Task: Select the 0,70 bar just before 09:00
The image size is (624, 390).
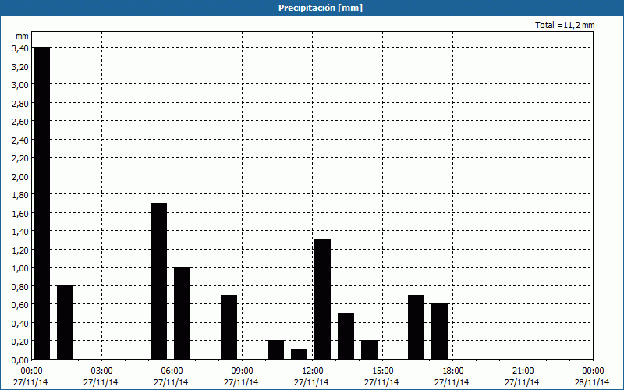Action: pos(229,327)
